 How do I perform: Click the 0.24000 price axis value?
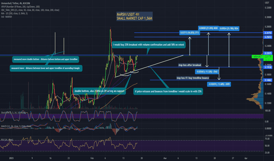coord(268,46)
